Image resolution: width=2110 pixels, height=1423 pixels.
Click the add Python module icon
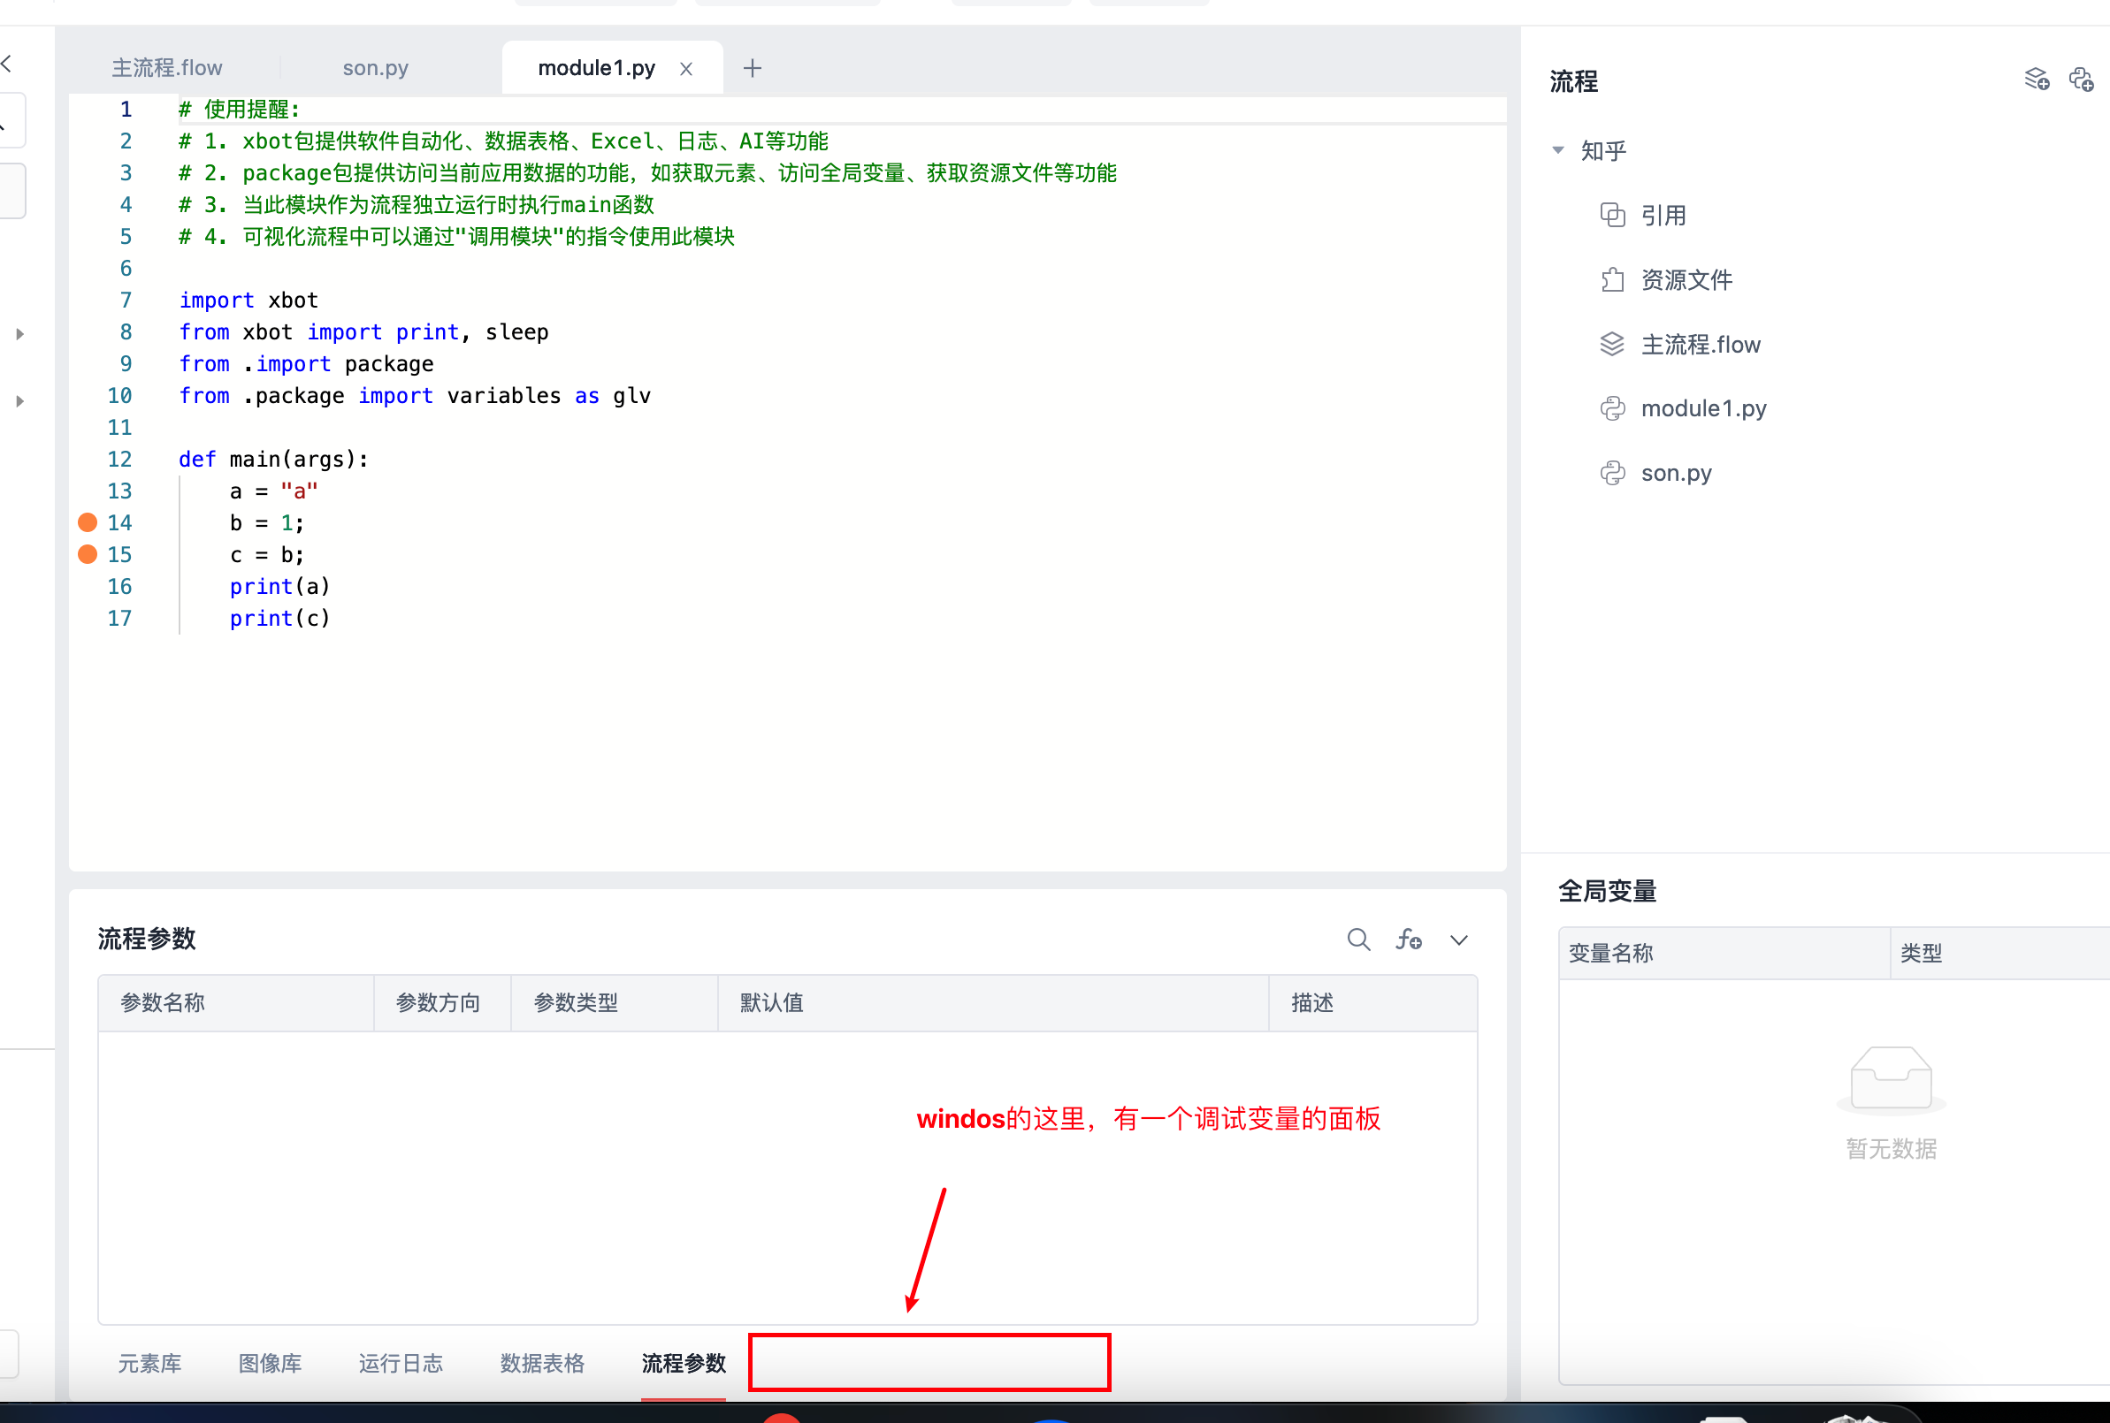point(2081,80)
